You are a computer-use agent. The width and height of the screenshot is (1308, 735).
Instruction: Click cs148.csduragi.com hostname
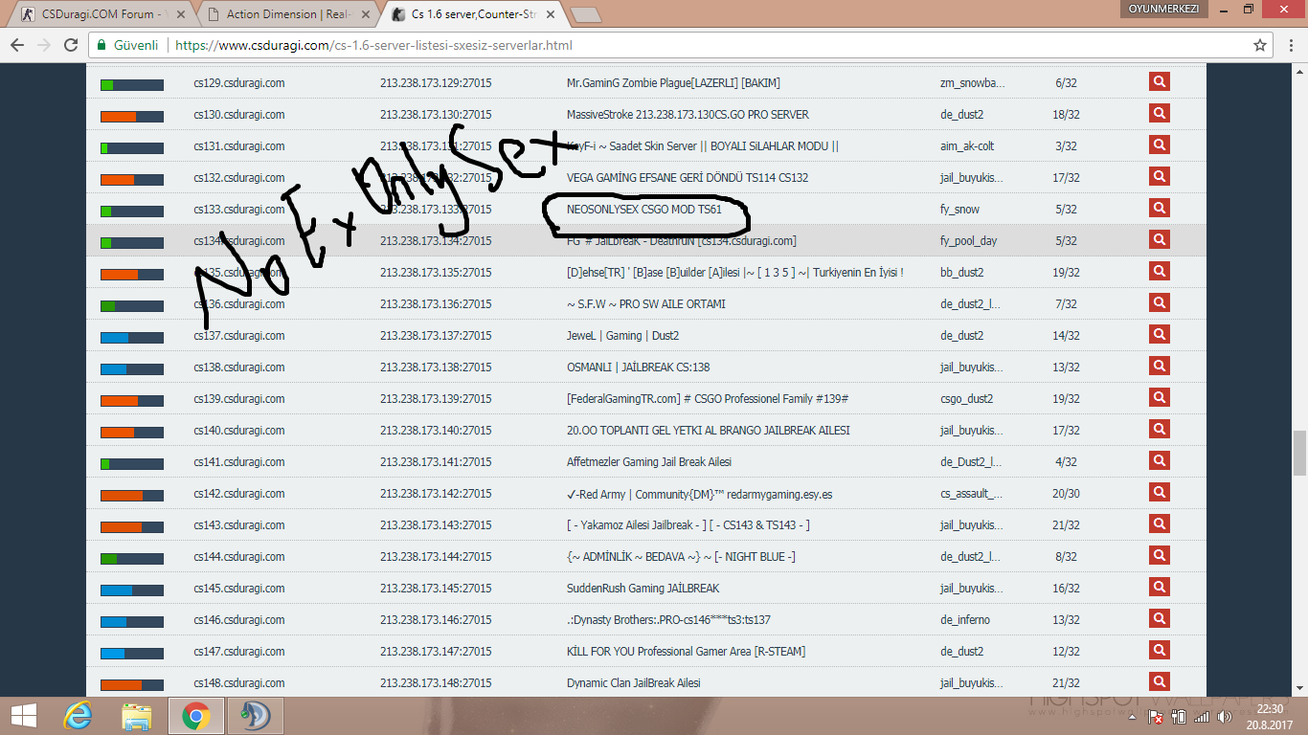point(238,683)
